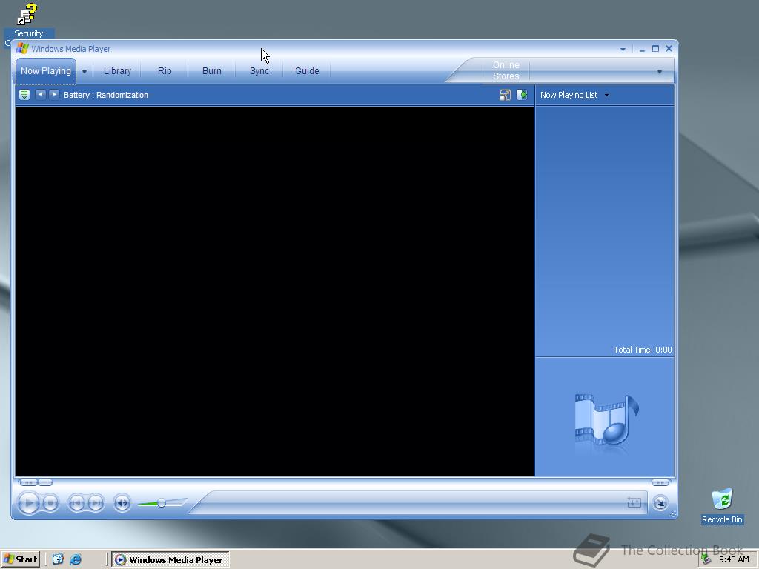Click the Windows Media Player title icon
This screenshot has width=759, height=569.
pos(21,48)
